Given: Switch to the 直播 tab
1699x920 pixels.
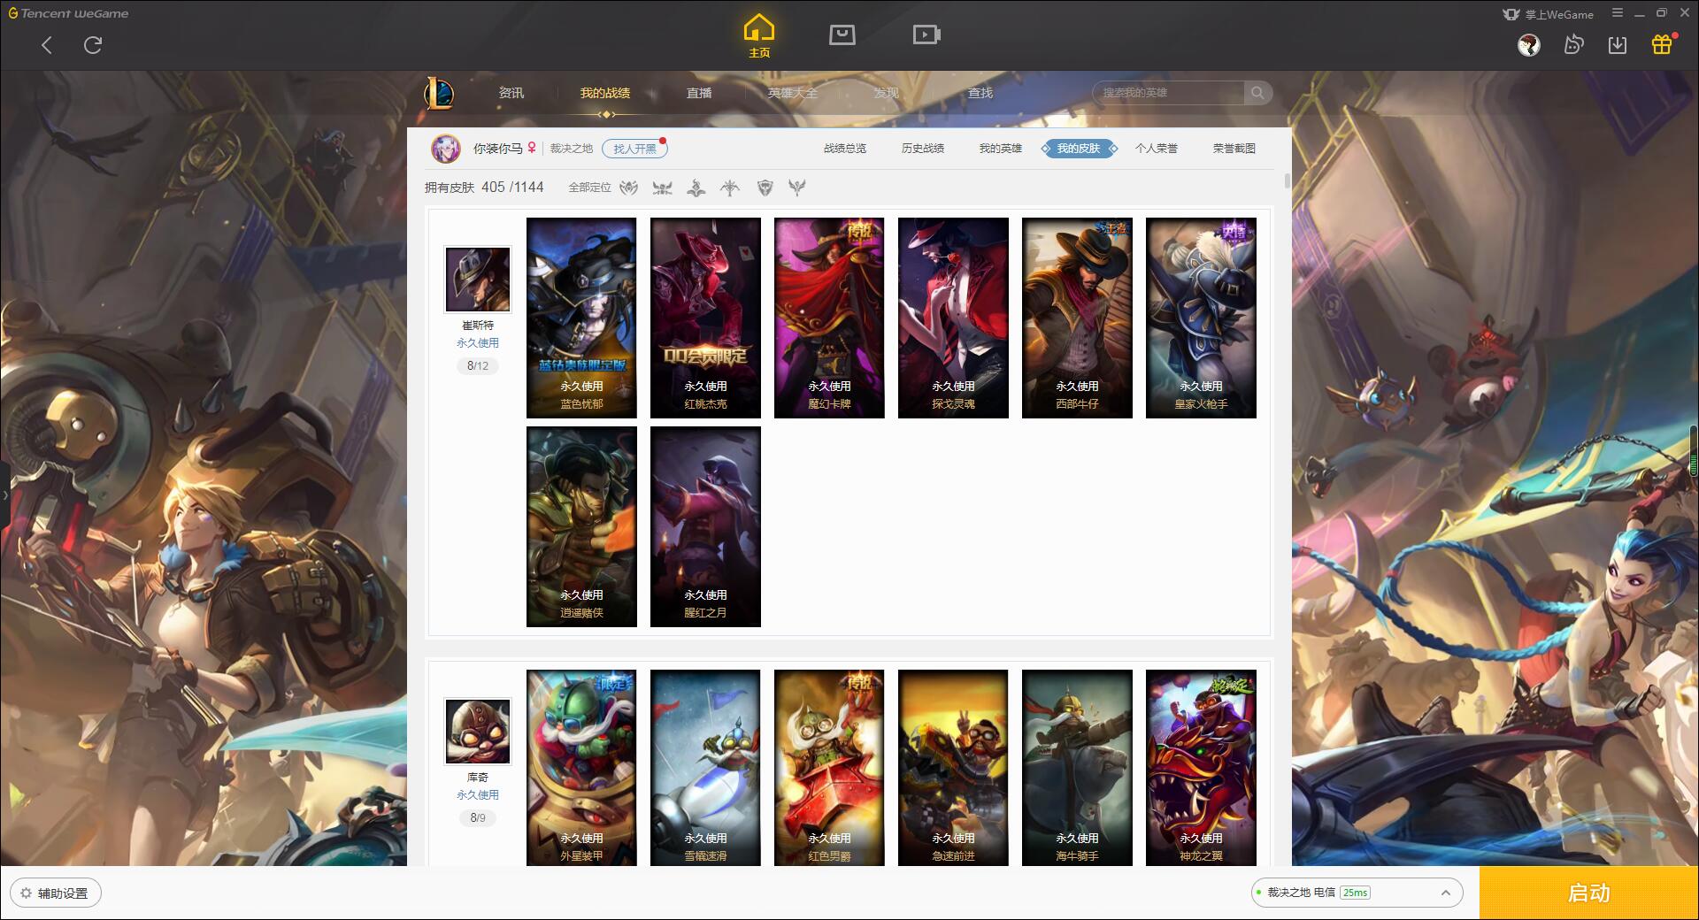Looking at the screenshot, I should [x=699, y=93].
